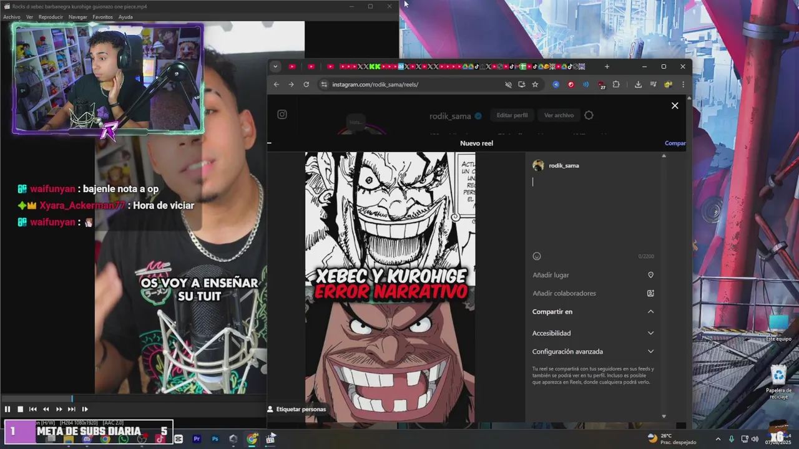Open Chrome downloads
The width and height of the screenshot is (799, 449).
[638, 84]
